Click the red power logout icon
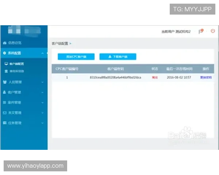 [213, 31]
